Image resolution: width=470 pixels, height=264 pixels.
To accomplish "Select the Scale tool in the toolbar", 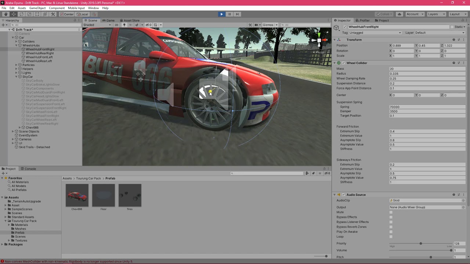I will tap(29, 14).
